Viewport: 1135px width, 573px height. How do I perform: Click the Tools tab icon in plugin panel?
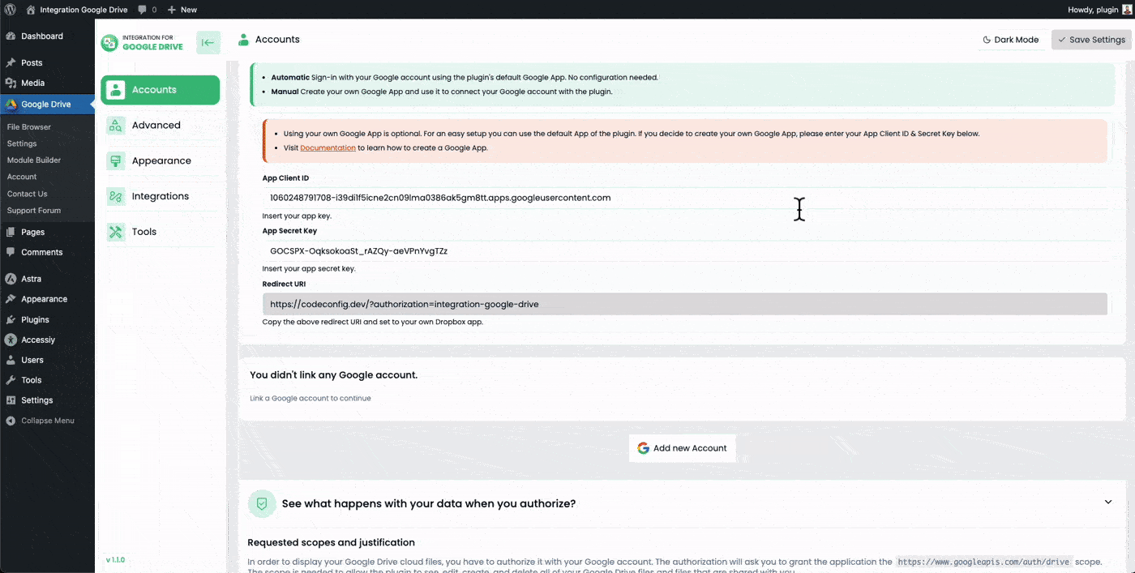click(x=116, y=232)
